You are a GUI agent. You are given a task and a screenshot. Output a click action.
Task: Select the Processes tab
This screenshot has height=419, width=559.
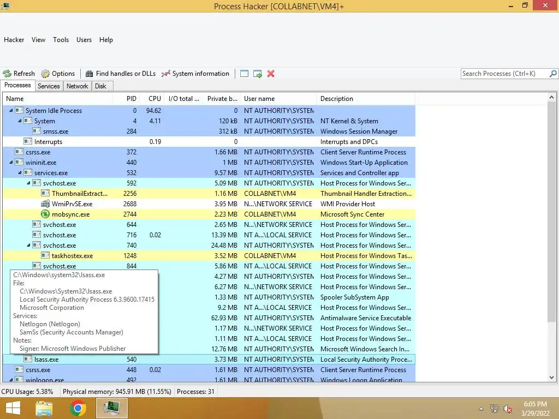coord(17,86)
